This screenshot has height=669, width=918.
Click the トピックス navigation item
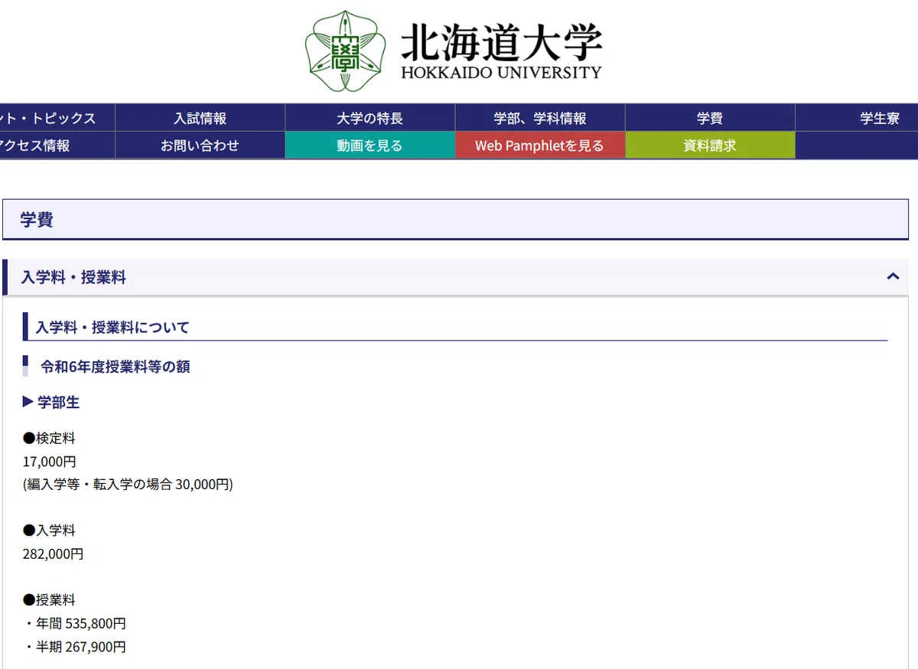click(x=57, y=118)
